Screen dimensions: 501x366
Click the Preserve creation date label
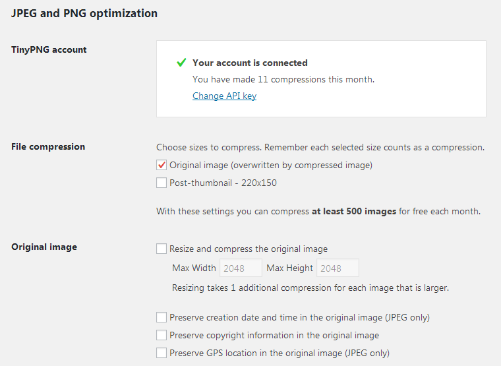pyautogui.click(x=300, y=317)
